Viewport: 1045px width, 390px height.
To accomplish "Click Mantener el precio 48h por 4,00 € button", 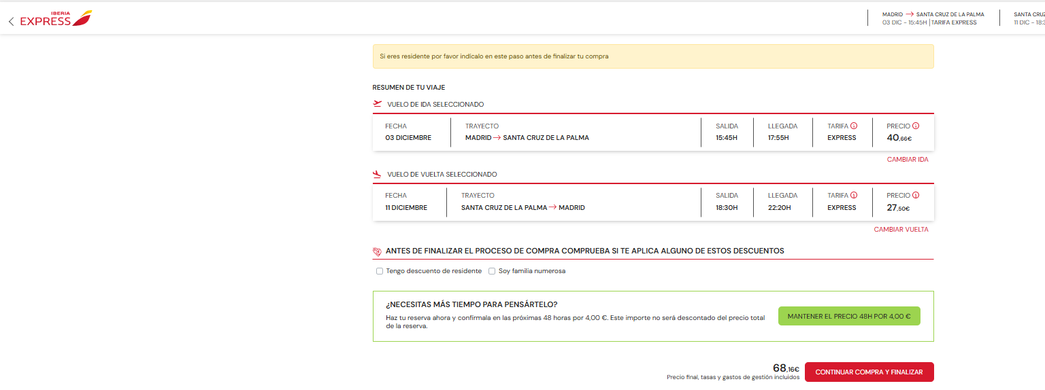I will tap(849, 316).
